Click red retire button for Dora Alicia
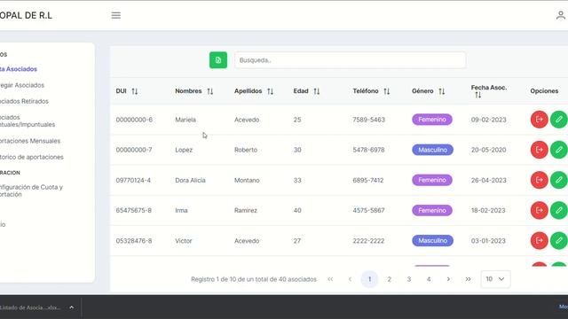The image size is (568, 319). 540,180
